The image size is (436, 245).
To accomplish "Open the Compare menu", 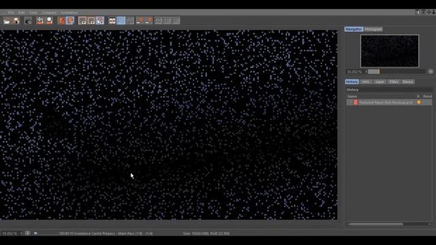I will click(49, 12).
